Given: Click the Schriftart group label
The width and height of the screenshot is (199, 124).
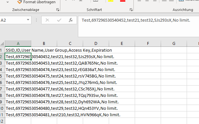Looking at the screenshot, I should point(94,10).
